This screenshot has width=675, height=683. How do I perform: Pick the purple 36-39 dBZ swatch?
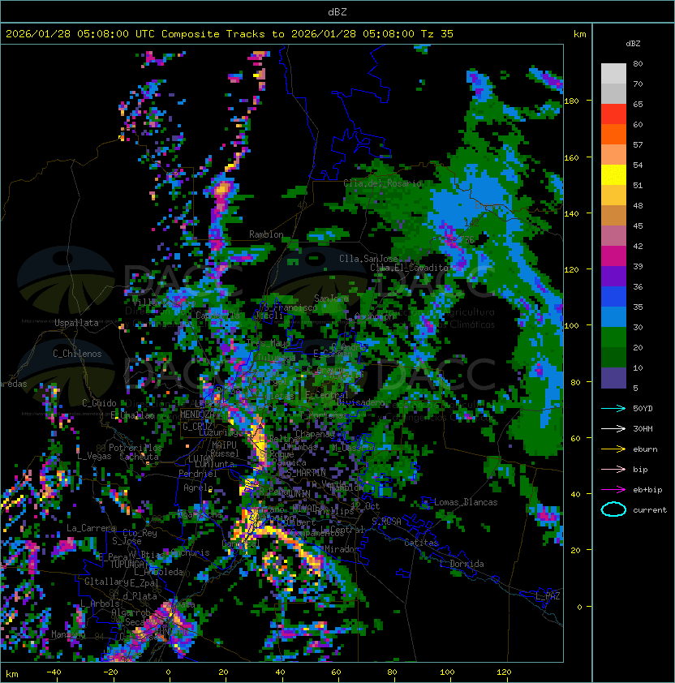coord(613,276)
